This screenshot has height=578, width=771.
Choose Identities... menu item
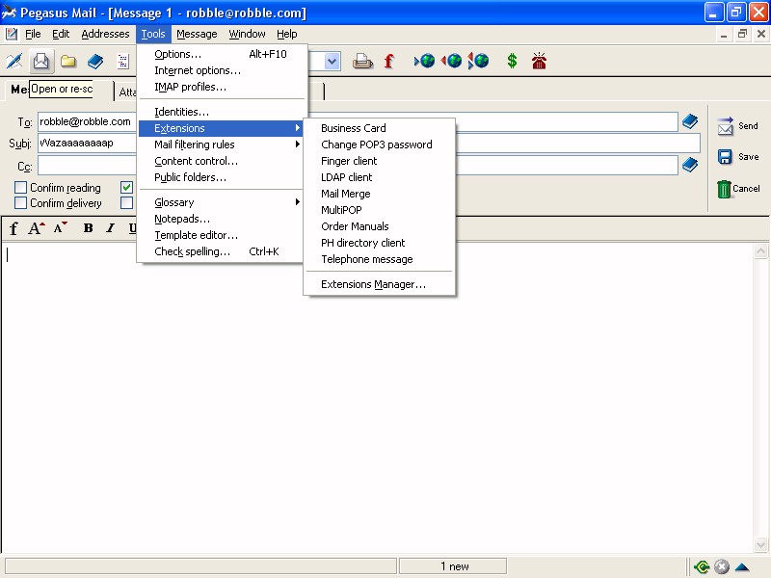tap(221, 112)
